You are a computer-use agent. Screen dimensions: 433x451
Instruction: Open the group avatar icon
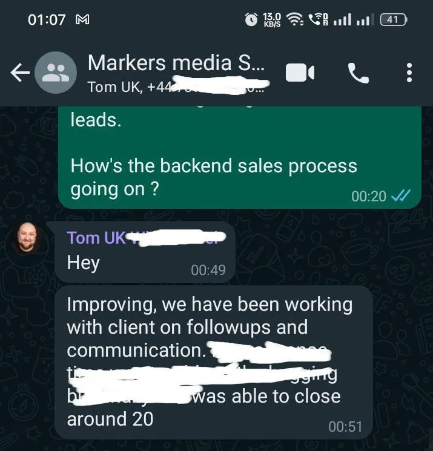click(56, 73)
